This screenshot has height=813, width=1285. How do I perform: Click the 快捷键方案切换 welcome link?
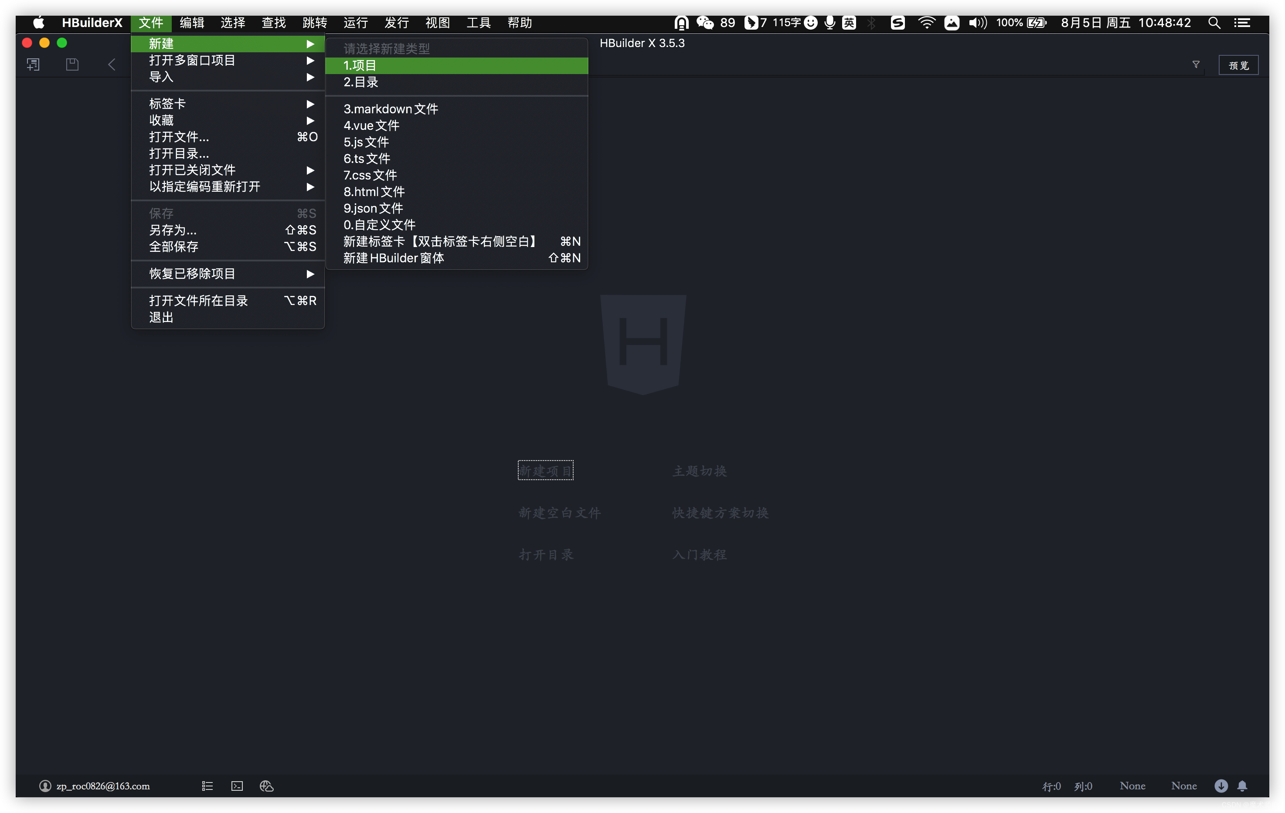(720, 513)
